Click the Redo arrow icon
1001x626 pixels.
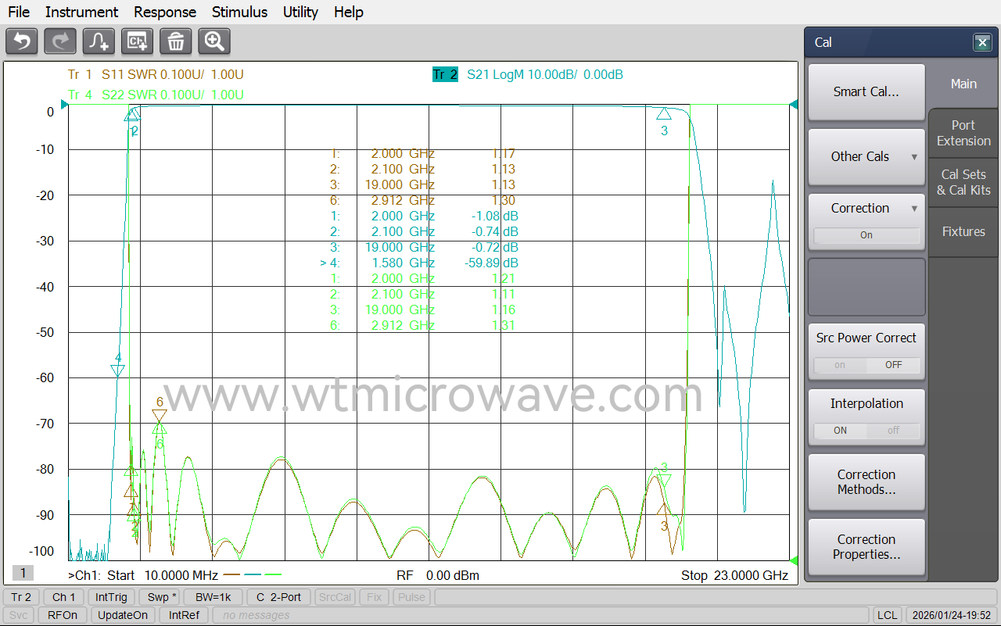(x=59, y=41)
